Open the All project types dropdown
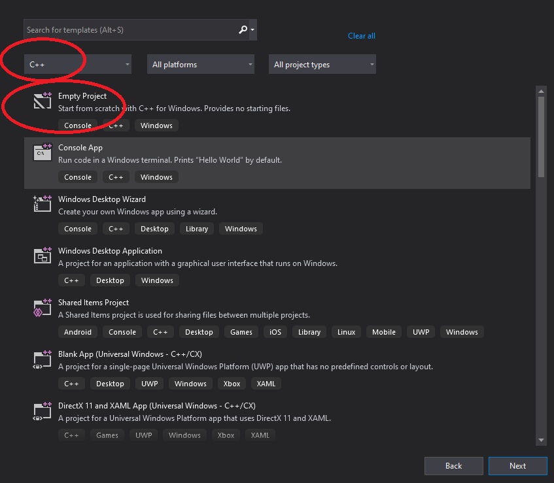The height and width of the screenshot is (483, 554). point(322,65)
